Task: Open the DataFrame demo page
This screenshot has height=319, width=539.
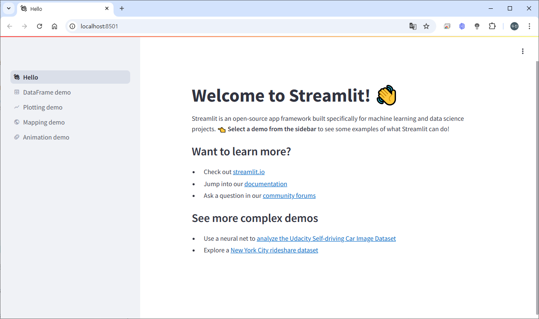Action: [x=70, y=92]
